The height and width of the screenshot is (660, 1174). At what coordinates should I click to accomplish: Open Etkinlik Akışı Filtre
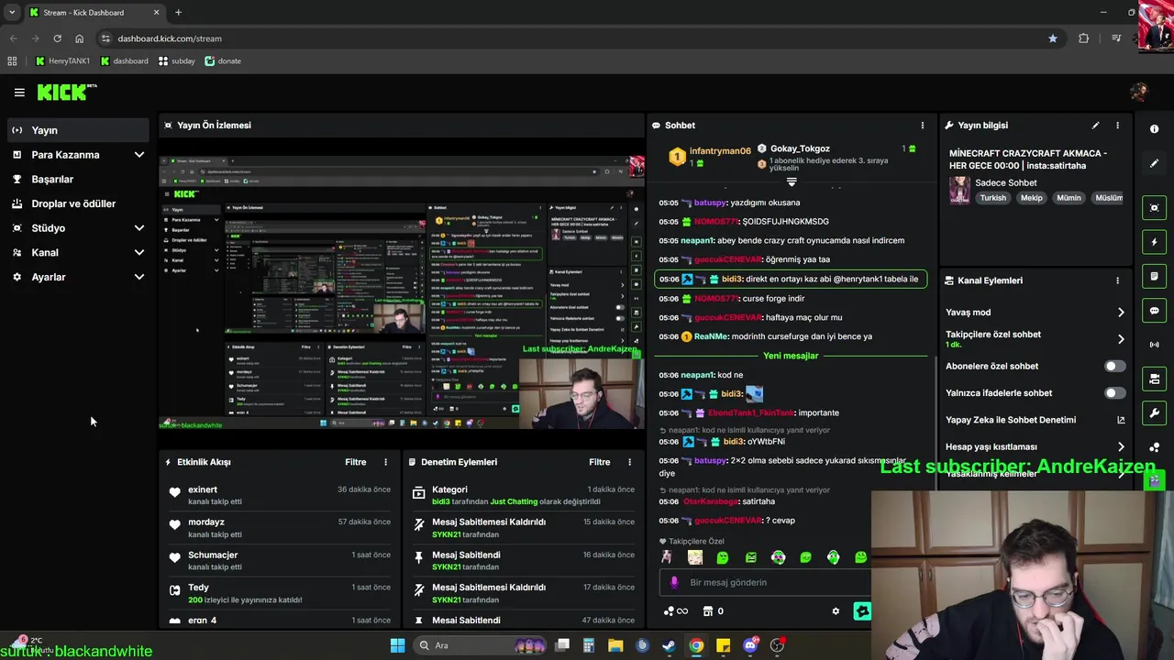click(355, 462)
